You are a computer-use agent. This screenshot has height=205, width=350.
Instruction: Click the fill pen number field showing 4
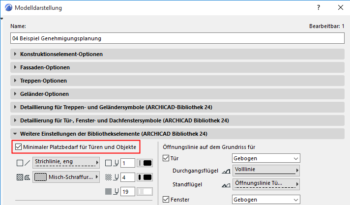(x=128, y=177)
